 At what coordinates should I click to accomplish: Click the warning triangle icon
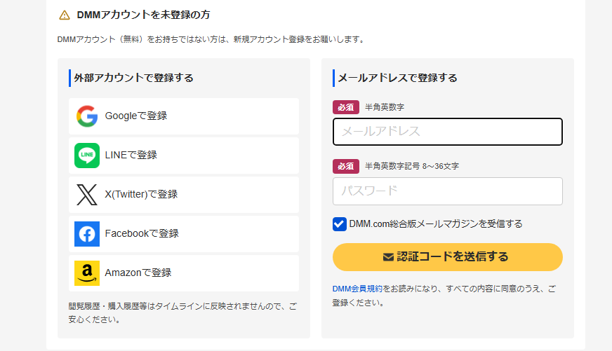(65, 15)
